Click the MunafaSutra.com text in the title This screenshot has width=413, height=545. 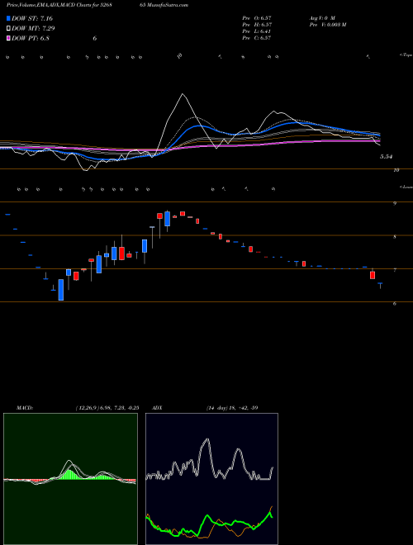coord(169,5)
